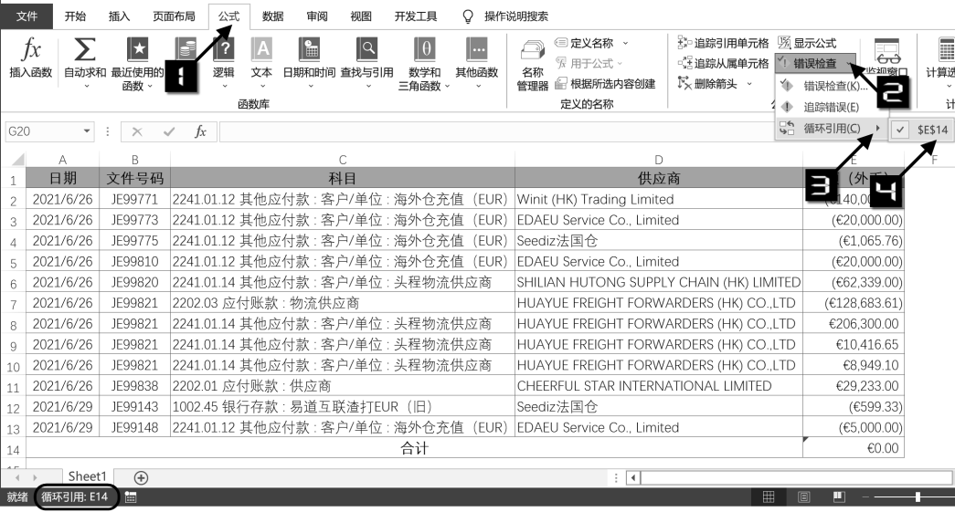
Task: Click the Name Box showing G20
Action: tap(43, 131)
